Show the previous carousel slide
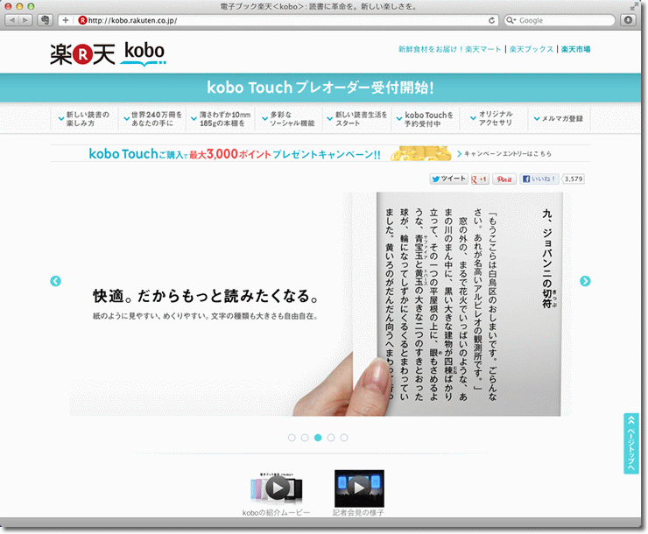Image resolution: width=648 pixels, height=534 pixels. (x=55, y=281)
